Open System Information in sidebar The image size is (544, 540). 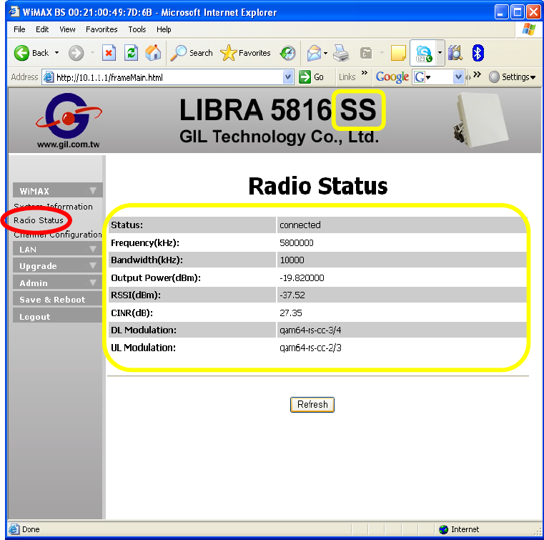(53, 207)
